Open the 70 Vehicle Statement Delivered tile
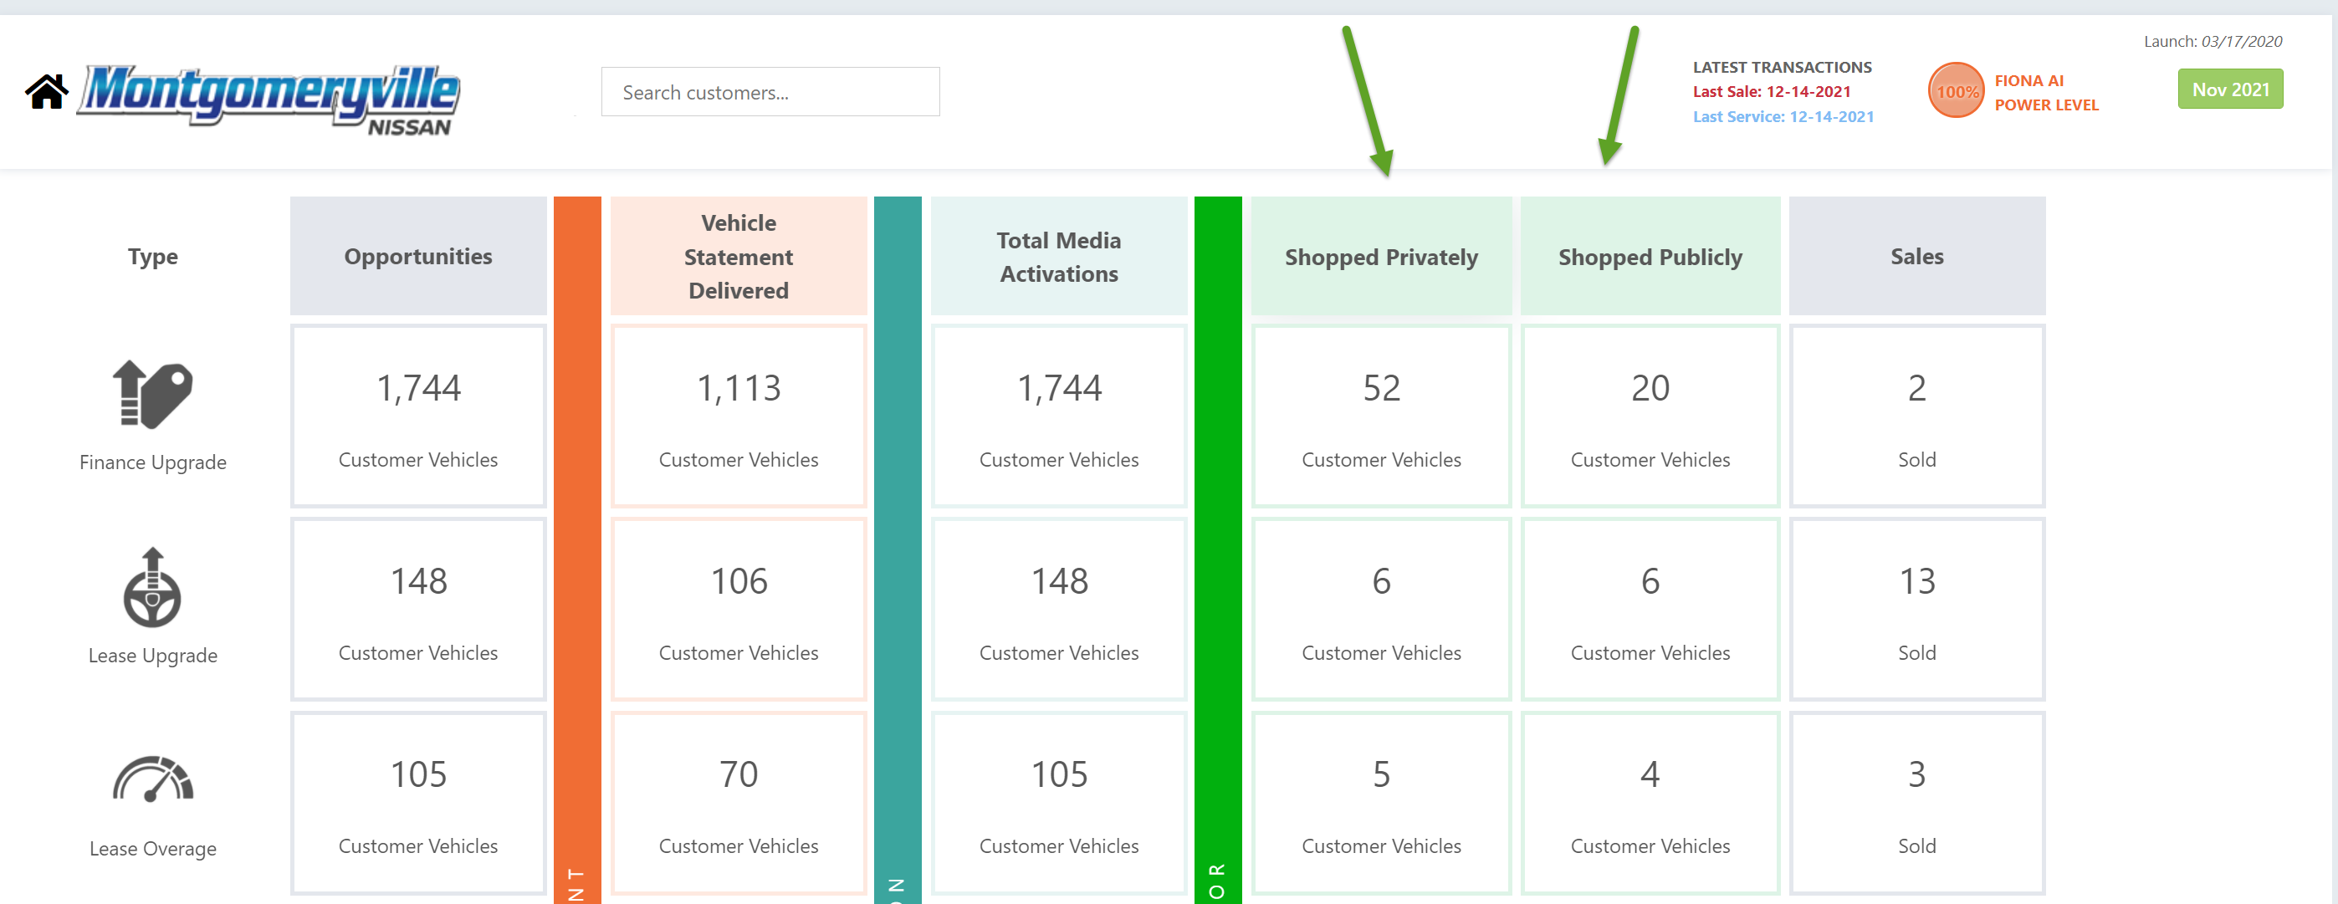The height and width of the screenshot is (904, 2338). click(x=738, y=802)
